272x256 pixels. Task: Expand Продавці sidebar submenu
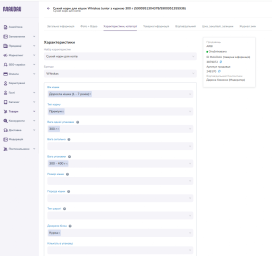34,46
